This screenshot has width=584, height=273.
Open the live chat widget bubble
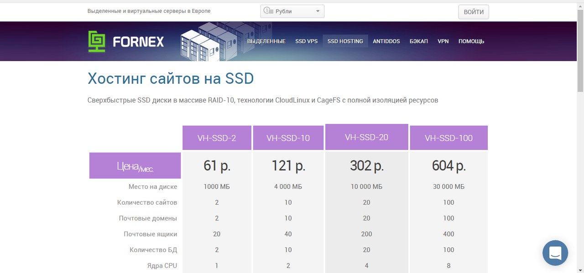(555, 252)
